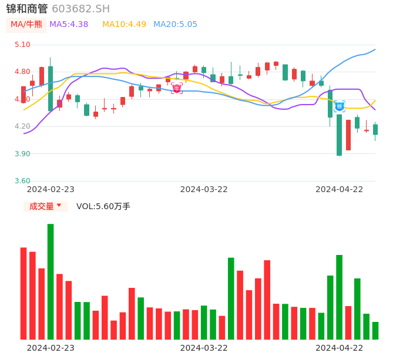This screenshot has height=356, width=403.
Task: Open the 成交量 indicator dropdown
Action: pos(45,206)
